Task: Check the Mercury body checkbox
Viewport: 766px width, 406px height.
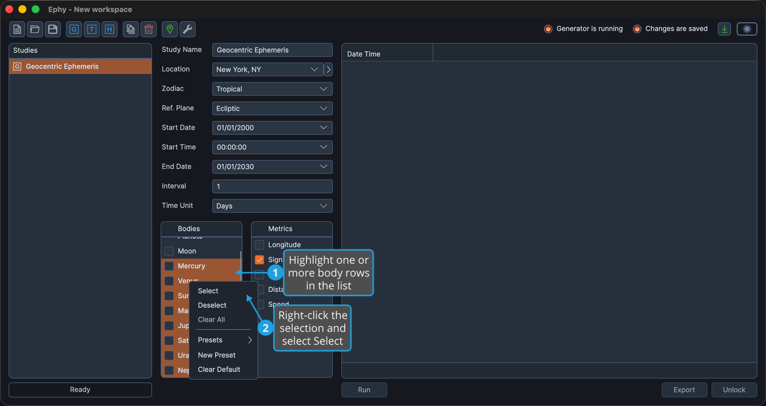Action: pos(169,266)
